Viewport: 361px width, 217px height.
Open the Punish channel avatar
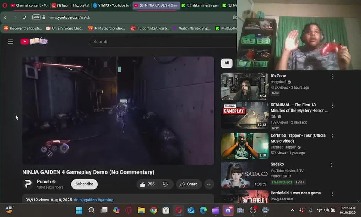point(28,184)
